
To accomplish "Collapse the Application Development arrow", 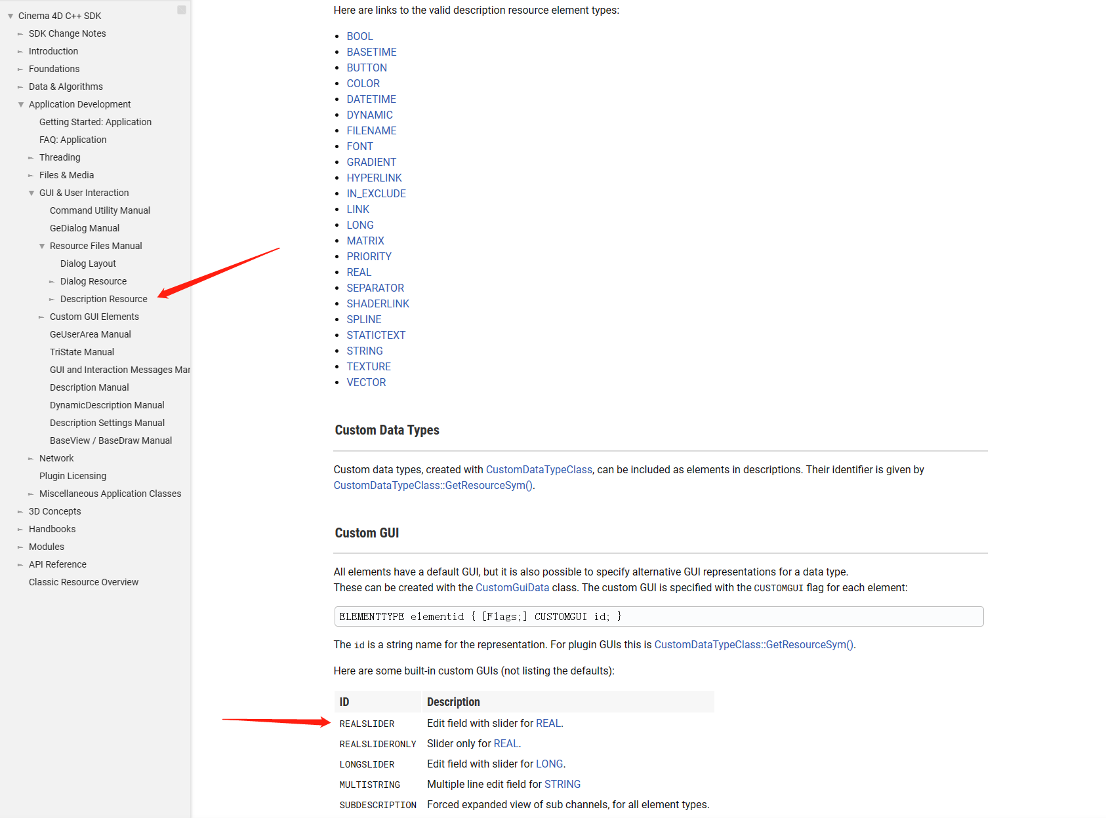I will [21, 104].
